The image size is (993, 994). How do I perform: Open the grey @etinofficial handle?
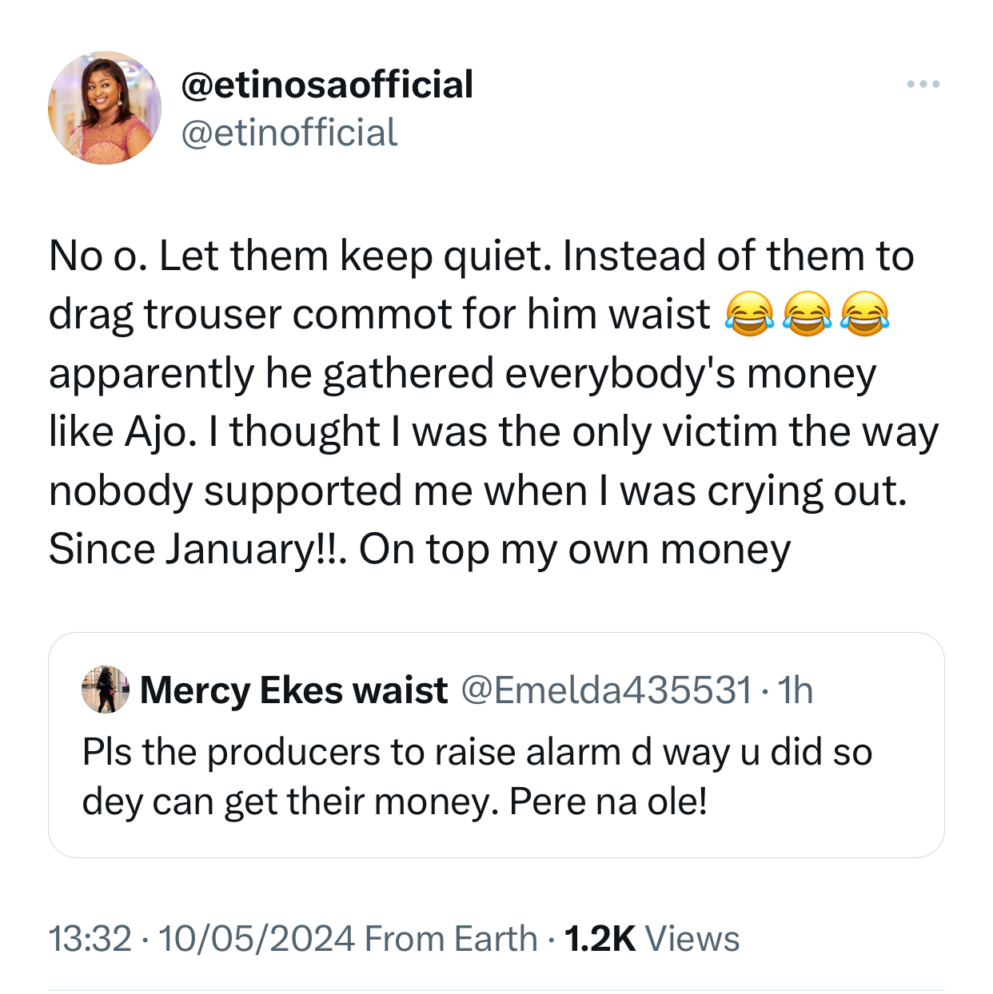pyautogui.click(x=289, y=133)
